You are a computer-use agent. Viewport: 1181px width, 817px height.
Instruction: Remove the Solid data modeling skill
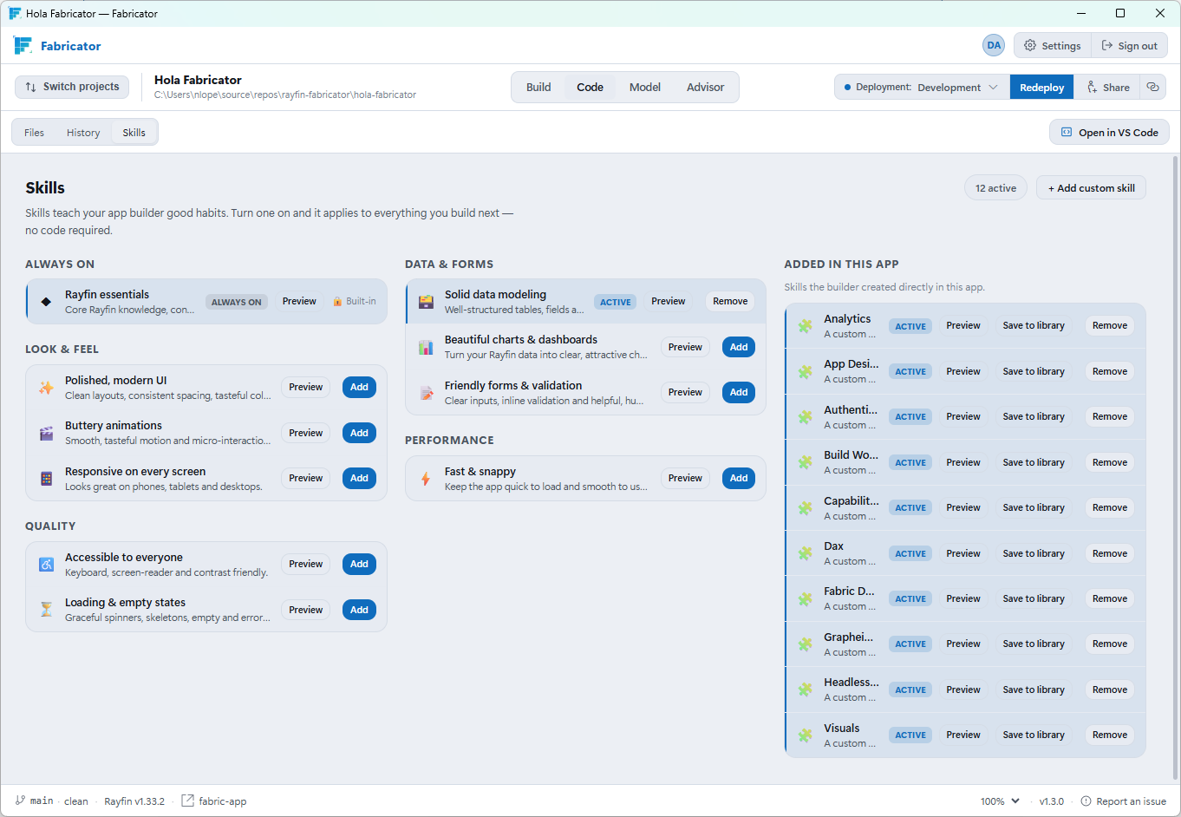coord(730,302)
